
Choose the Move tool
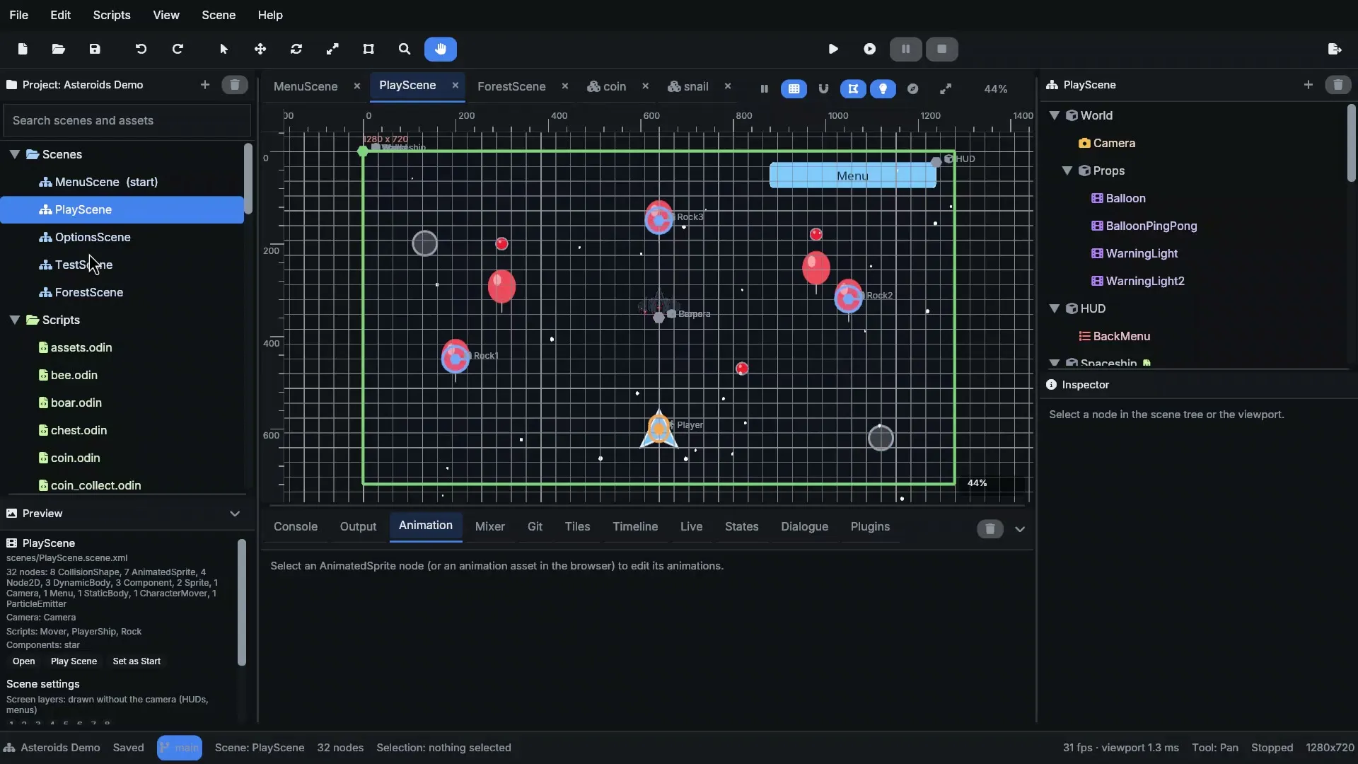(260, 49)
